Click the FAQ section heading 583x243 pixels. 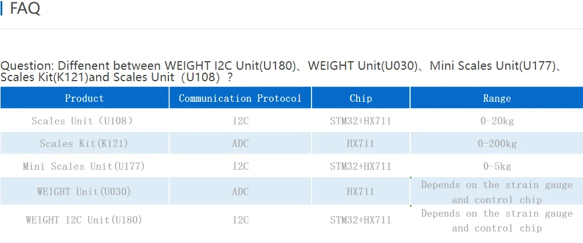[x=25, y=9]
